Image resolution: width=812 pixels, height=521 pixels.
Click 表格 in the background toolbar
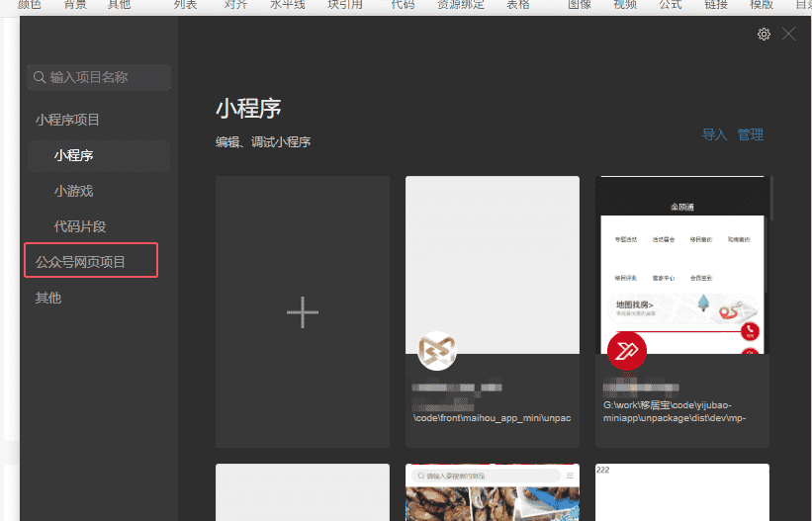[518, 5]
